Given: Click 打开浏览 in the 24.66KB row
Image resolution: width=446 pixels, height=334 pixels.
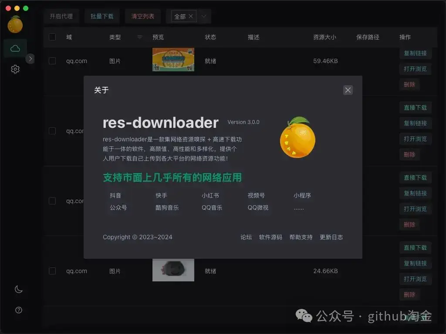Looking at the screenshot, I should coord(415,279).
